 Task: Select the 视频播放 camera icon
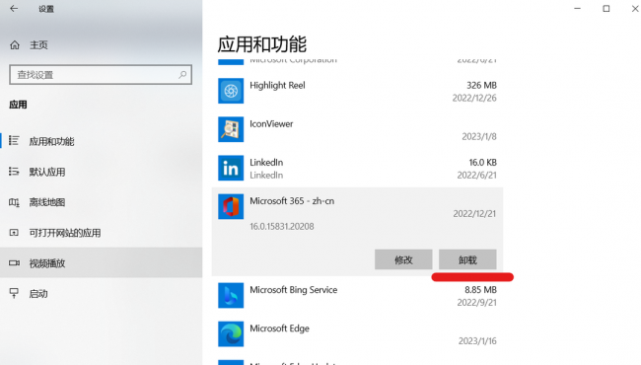pos(14,262)
